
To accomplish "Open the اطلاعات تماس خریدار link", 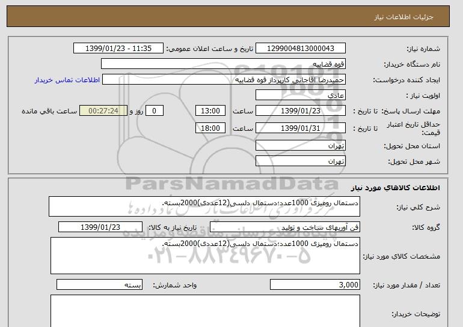I will pyautogui.click(x=67, y=80).
